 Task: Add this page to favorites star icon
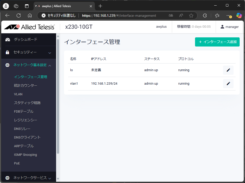[x=191, y=16]
